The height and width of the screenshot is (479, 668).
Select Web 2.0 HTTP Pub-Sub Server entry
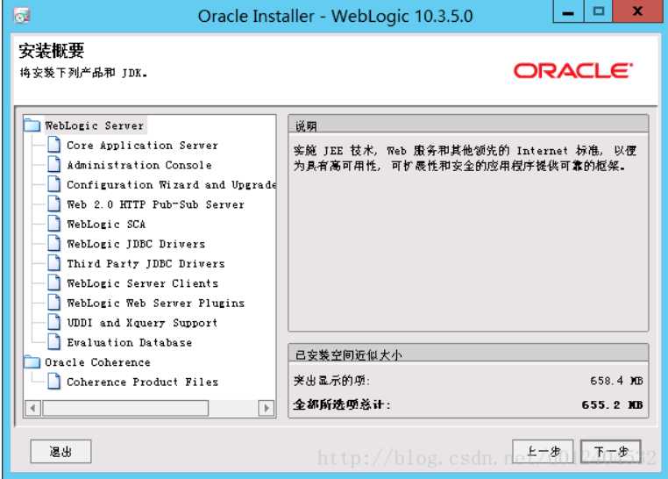(x=155, y=204)
